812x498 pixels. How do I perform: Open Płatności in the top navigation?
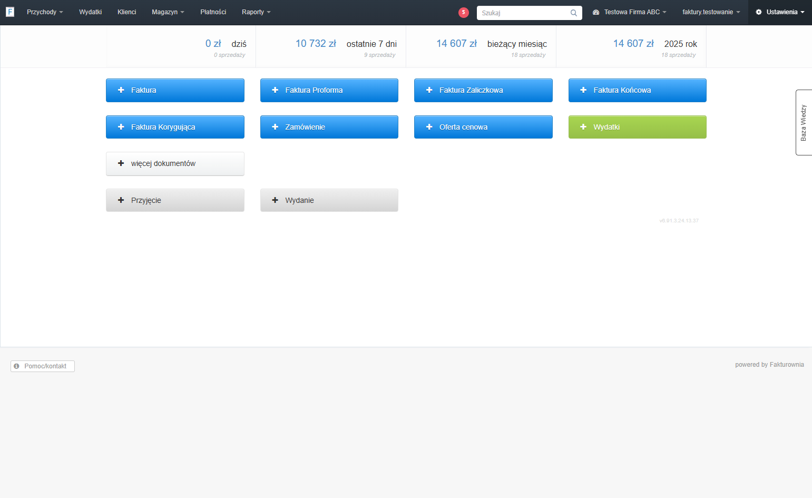coord(213,12)
